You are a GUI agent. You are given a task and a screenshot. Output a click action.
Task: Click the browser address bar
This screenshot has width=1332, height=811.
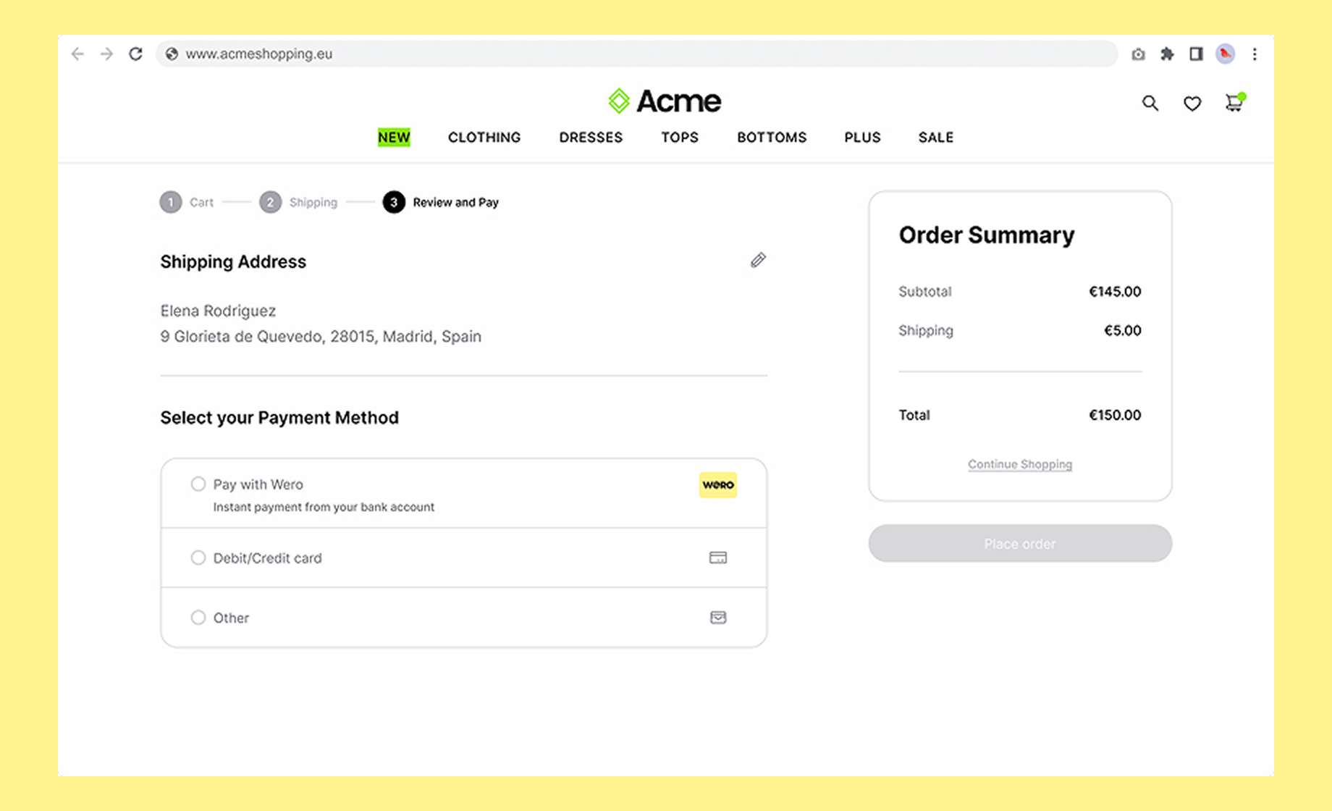(x=637, y=54)
